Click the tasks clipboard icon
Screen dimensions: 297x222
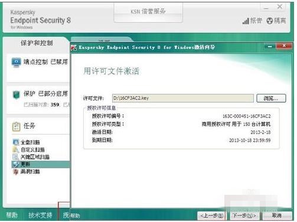pos(17,126)
